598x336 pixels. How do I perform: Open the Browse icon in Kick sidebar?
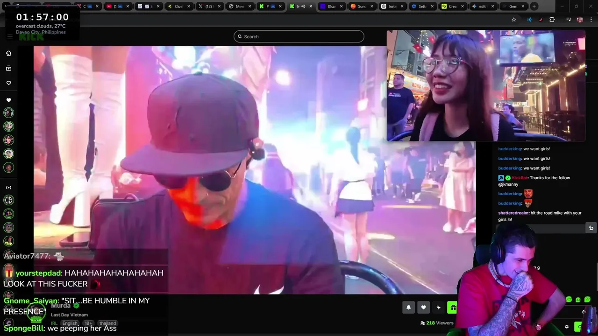point(8,68)
